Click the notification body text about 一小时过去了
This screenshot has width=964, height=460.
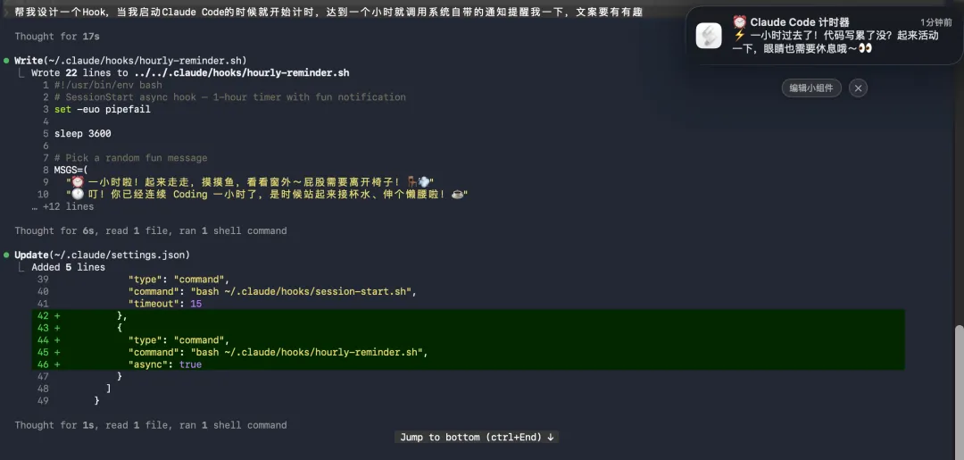coord(835,42)
